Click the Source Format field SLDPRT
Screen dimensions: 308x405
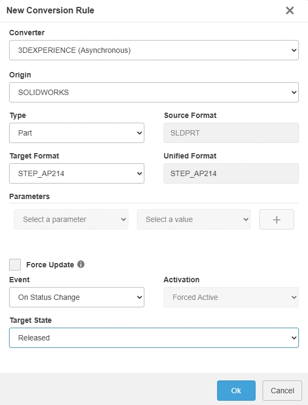pyautogui.click(x=231, y=133)
